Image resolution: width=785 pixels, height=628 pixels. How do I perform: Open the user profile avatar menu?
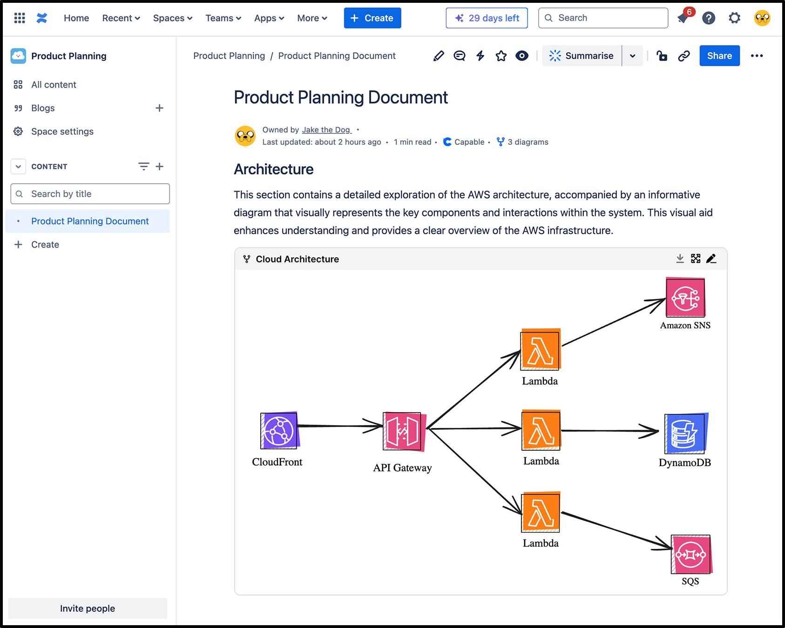coord(762,18)
